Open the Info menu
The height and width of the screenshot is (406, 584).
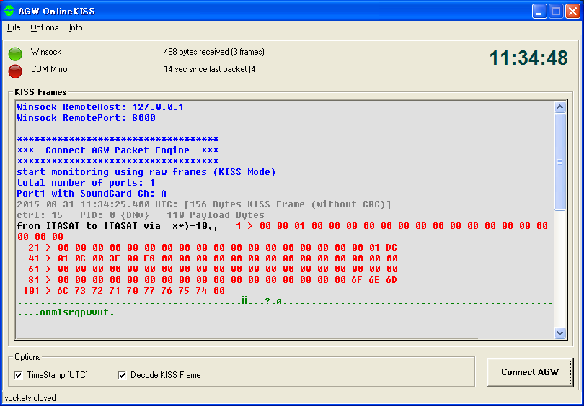coord(76,27)
